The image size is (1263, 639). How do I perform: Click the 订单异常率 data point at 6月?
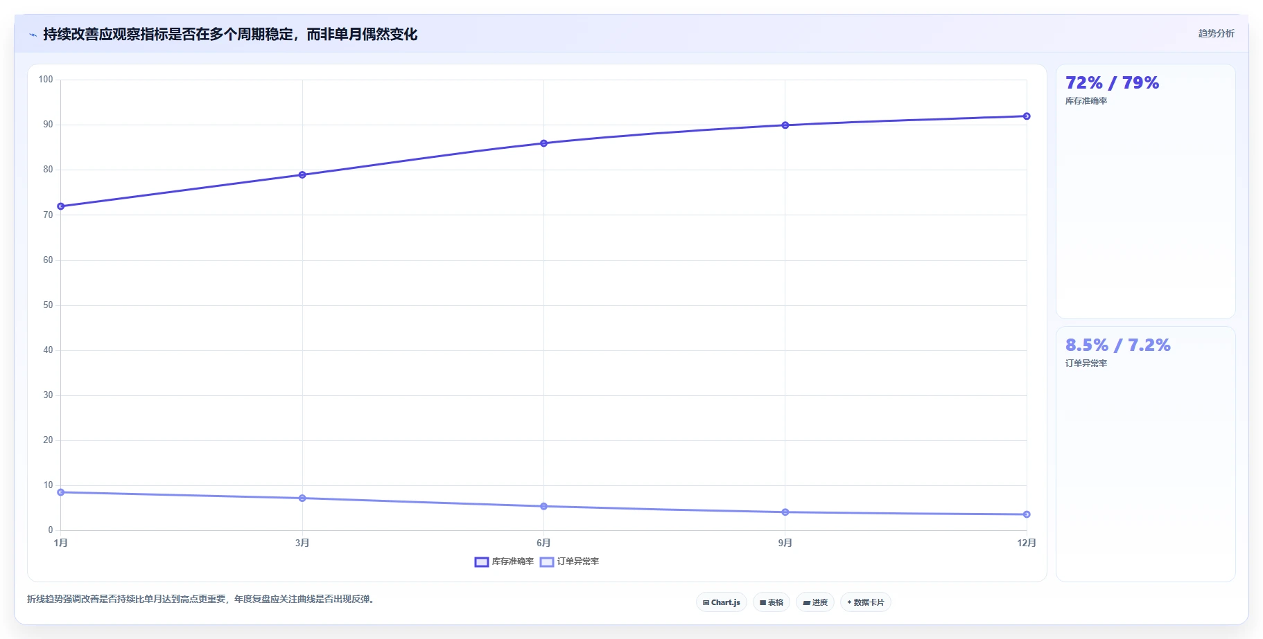(x=543, y=506)
